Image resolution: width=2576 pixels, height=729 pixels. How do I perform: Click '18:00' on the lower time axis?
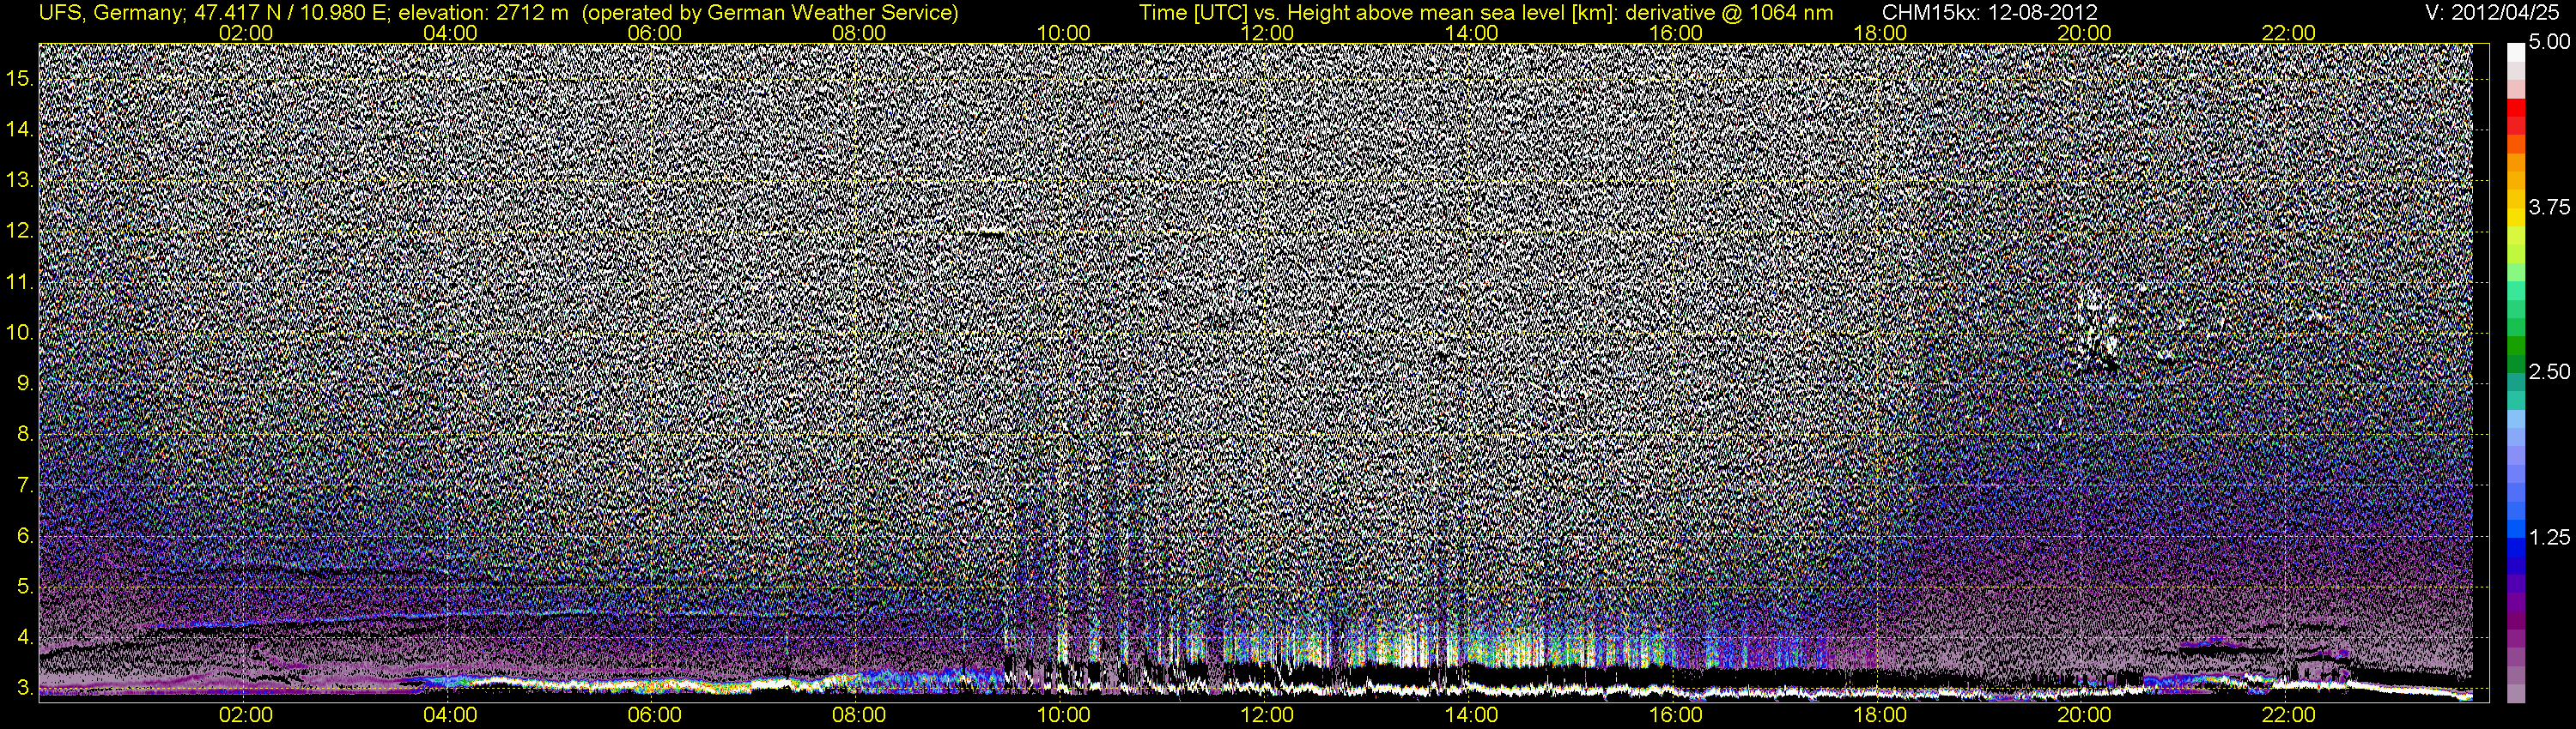click(1880, 715)
